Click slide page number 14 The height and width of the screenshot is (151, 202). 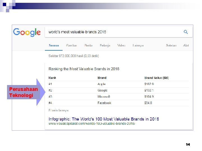(x=188, y=145)
